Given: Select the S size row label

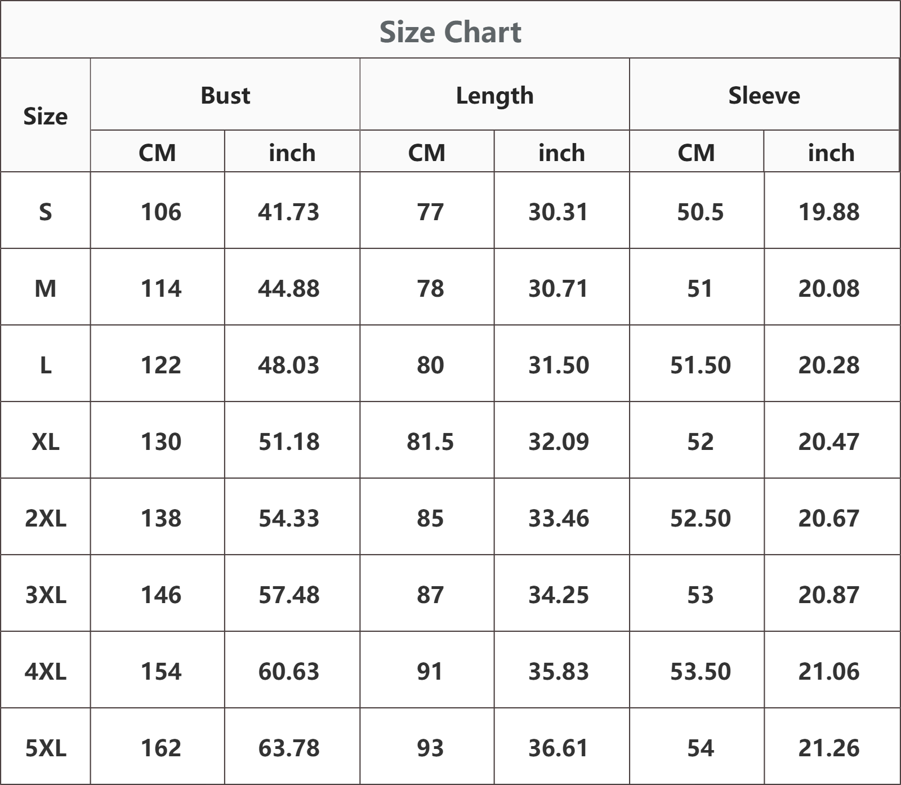Looking at the screenshot, I should (45, 211).
